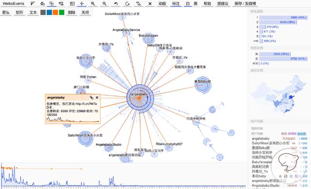This screenshot has height=189, width=311.
Task: Switch to 白 white background
Action: pos(188,3)
